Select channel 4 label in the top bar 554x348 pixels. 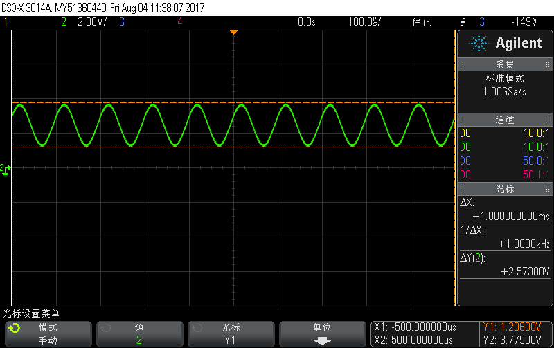click(x=180, y=22)
